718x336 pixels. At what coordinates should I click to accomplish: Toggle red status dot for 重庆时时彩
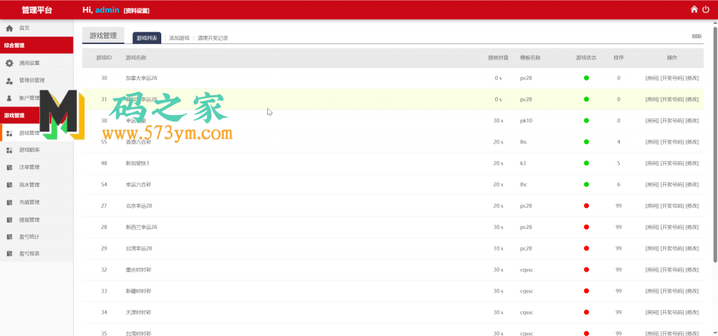tap(586, 269)
